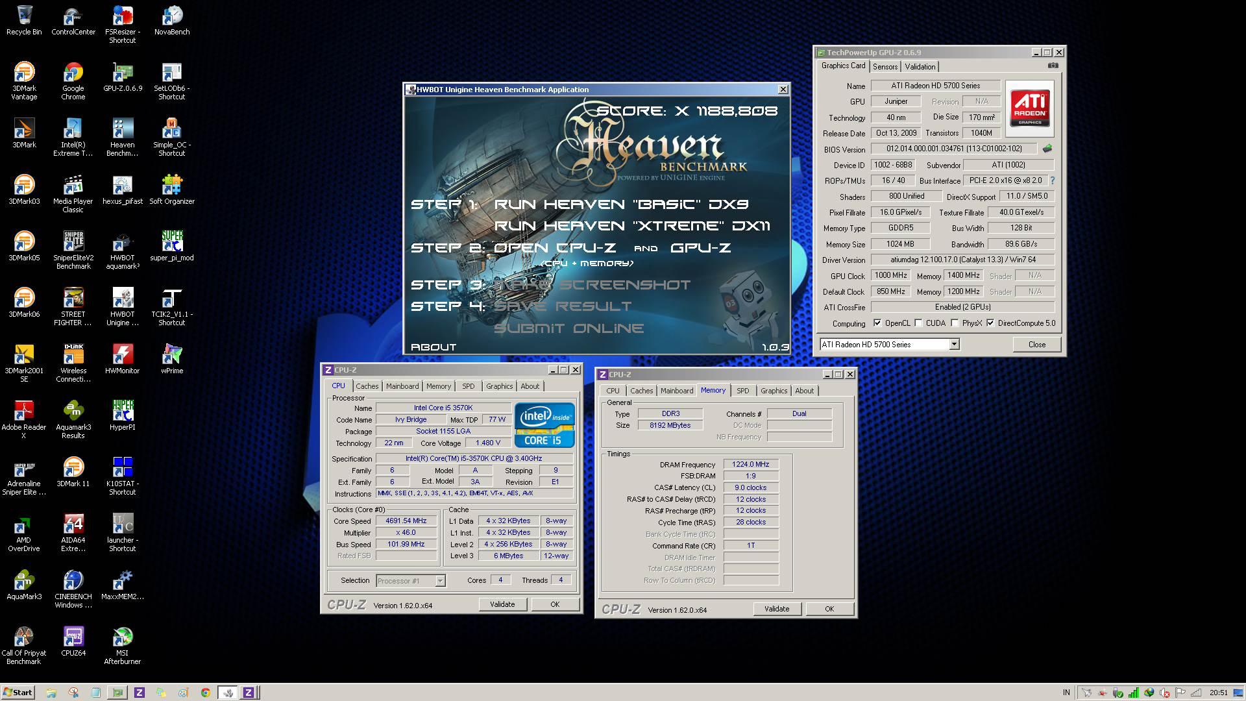Open 3DMark Vantage desktop icon
The height and width of the screenshot is (701, 1246).
tap(24, 81)
